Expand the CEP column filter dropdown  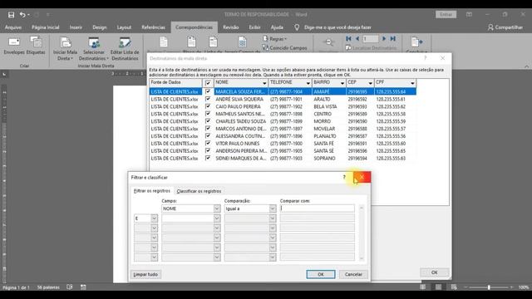pyautogui.click(x=370, y=83)
